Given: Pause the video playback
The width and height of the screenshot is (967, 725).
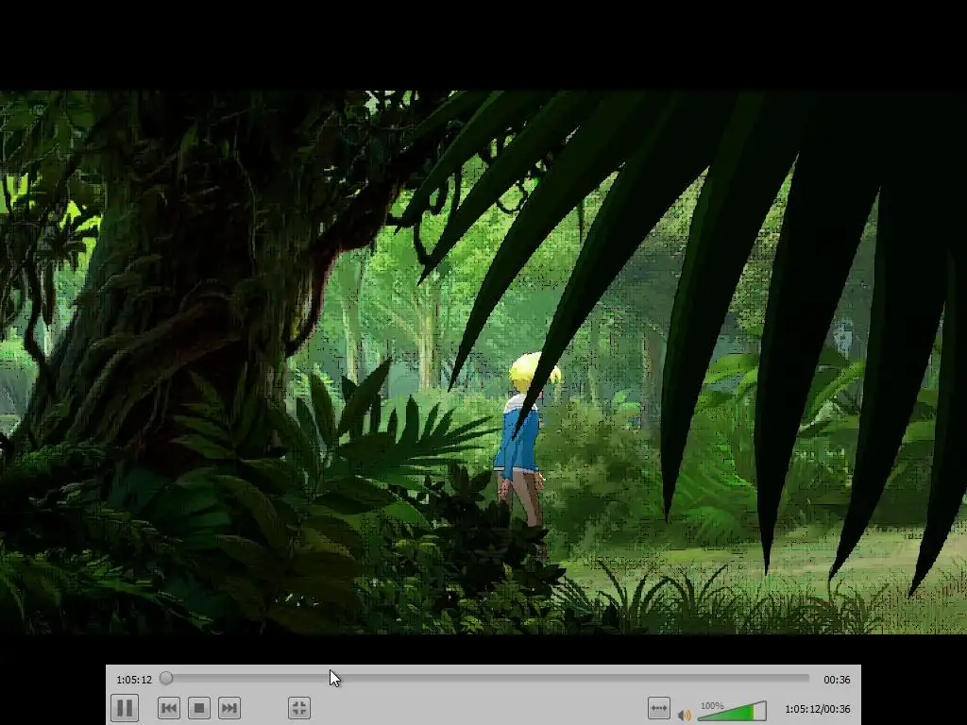Looking at the screenshot, I should point(125,708).
